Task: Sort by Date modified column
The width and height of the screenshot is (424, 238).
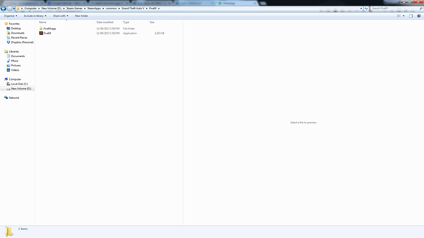Action: pyautogui.click(x=105, y=22)
